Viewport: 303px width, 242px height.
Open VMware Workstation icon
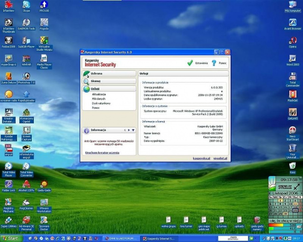pos(44,205)
